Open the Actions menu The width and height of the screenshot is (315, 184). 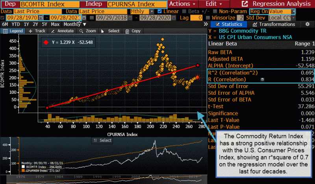182,4
